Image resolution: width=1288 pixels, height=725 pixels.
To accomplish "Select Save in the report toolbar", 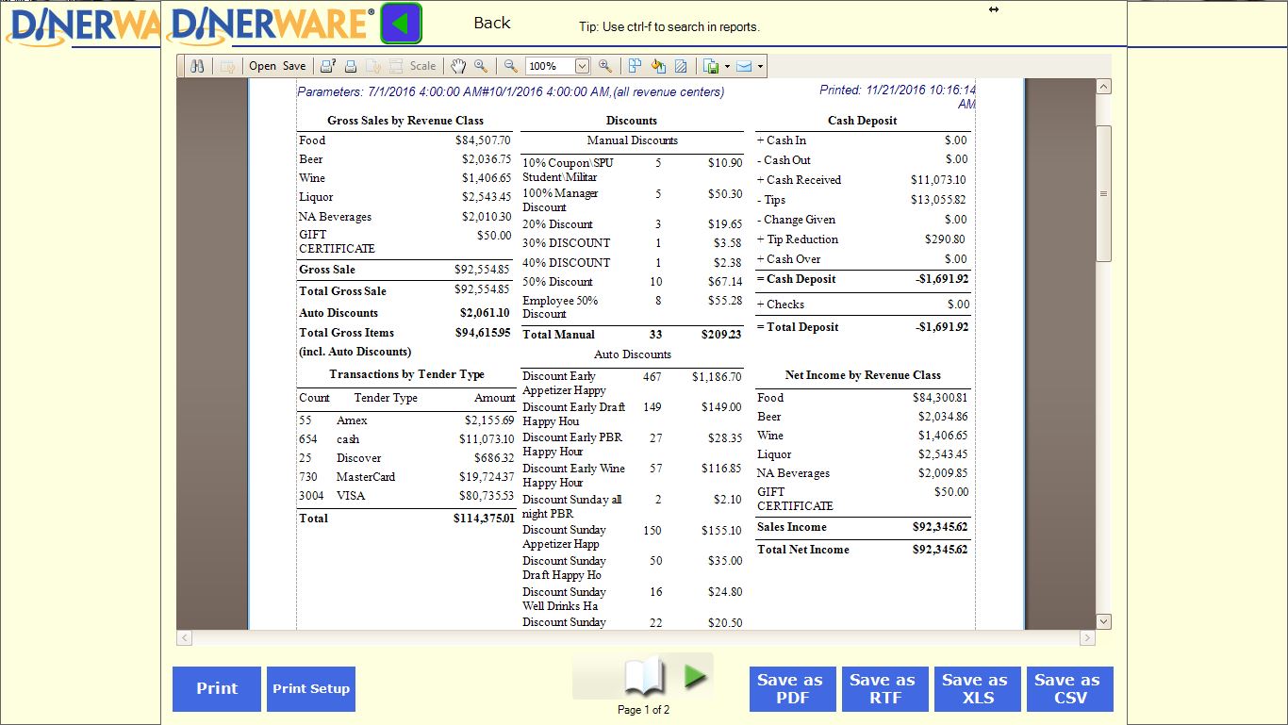I will (293, 66).
